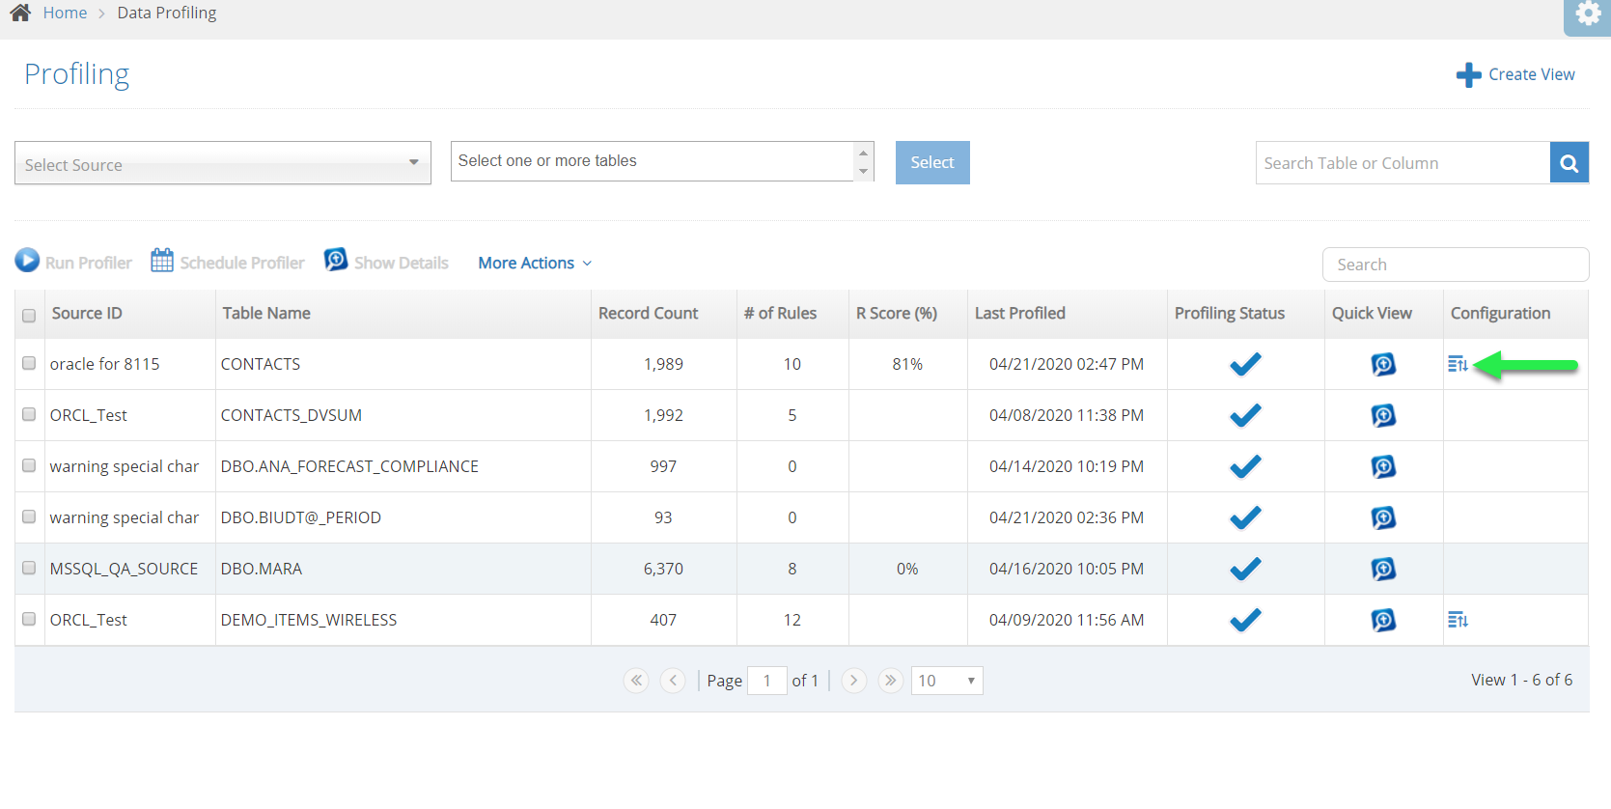
Task: Click profiling status checkmark for CONTACTS_DVSUM
Action: point(1245,415)
